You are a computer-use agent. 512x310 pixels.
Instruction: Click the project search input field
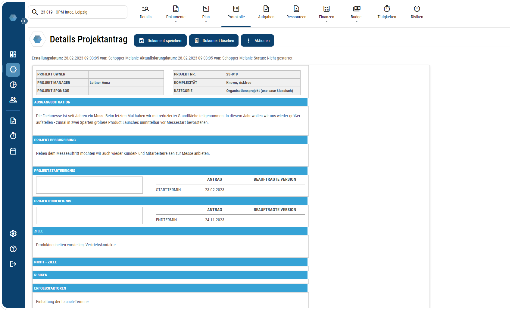(81, 12)
